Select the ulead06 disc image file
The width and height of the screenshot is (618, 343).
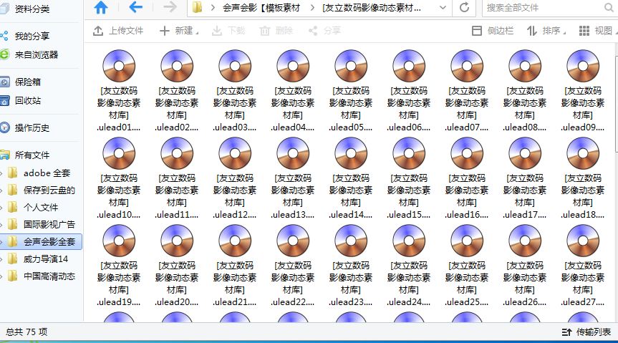(409, 90)
